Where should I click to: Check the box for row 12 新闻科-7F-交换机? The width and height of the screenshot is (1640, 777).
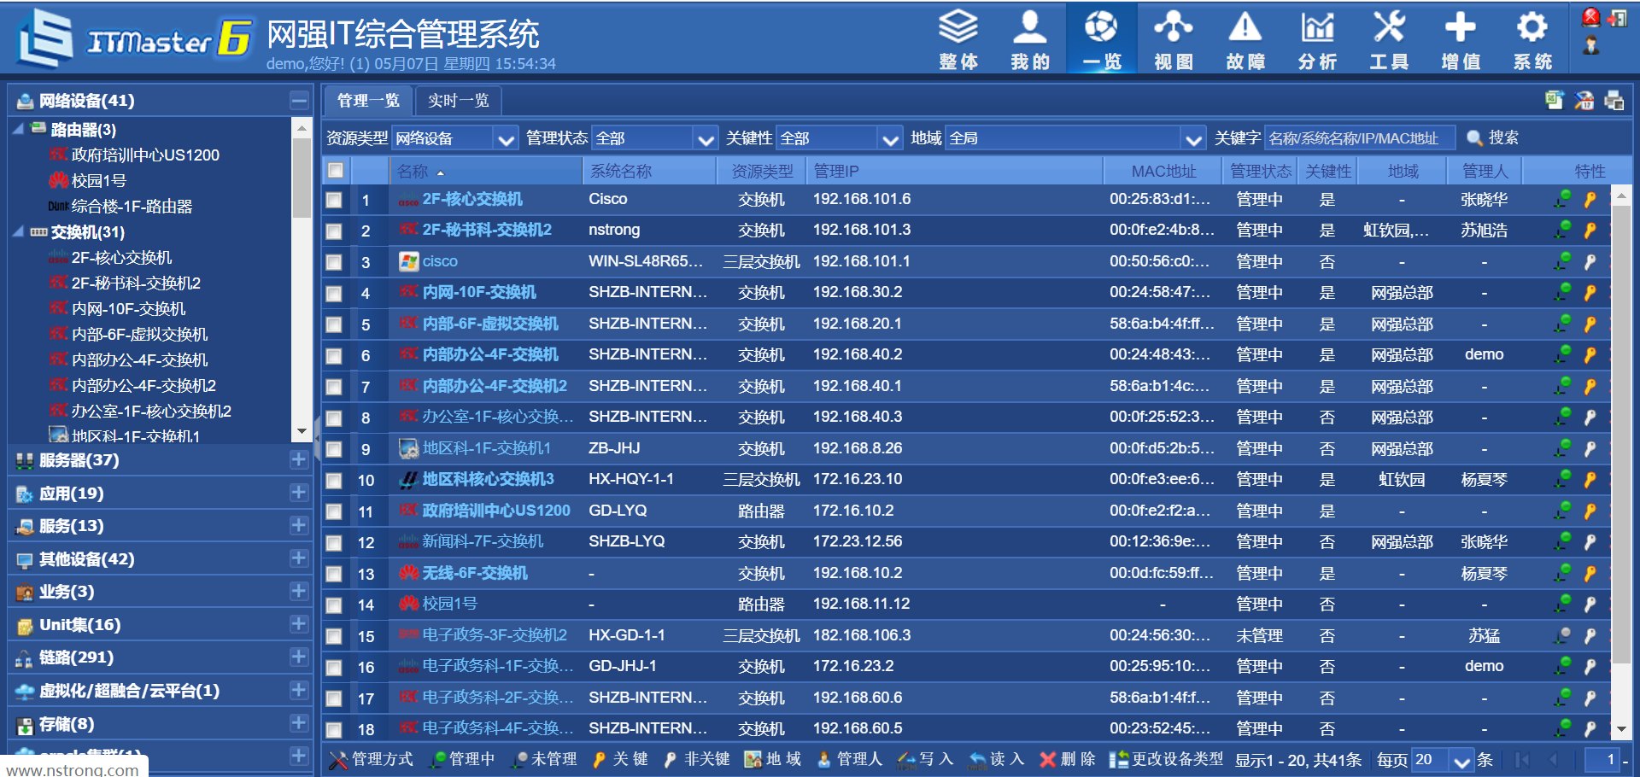pyautogui.click(x=334, y=542)
